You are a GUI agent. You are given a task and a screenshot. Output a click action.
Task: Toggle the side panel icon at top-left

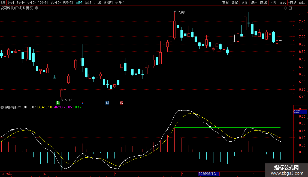click(3, 2)
